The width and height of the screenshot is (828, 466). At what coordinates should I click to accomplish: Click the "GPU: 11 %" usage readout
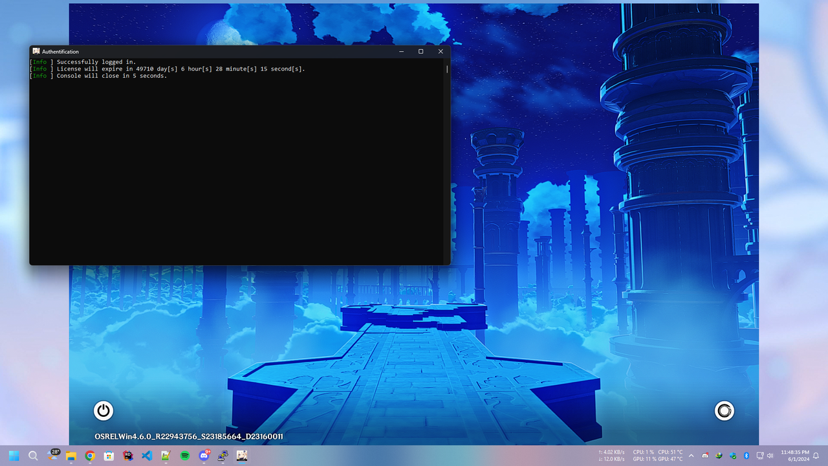644,459
